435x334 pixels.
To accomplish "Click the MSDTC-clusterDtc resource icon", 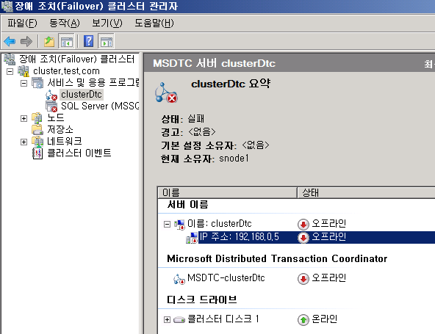I will [x=179, y=278].
